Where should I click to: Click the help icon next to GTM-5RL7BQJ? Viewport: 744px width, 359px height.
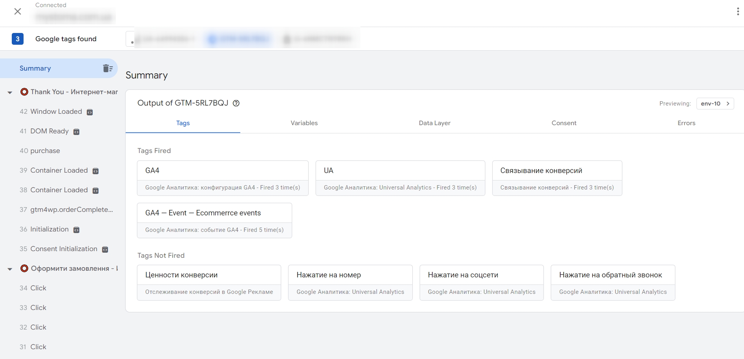236,103
